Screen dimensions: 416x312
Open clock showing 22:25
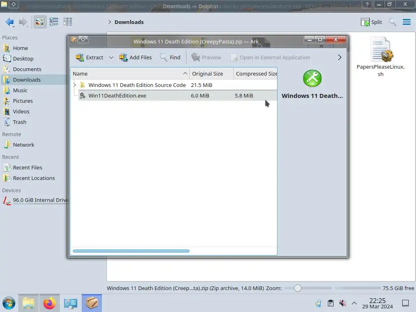point(377,303)
